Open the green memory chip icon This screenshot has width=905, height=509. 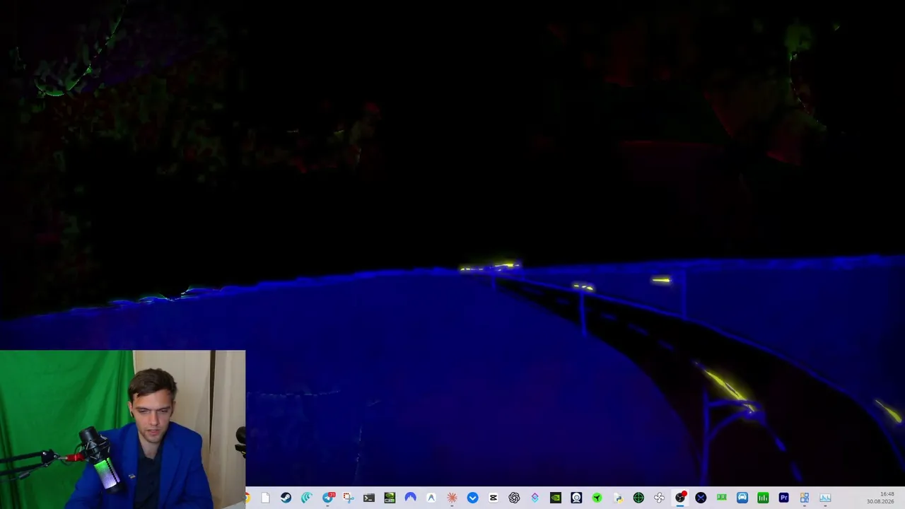(721, 498)
